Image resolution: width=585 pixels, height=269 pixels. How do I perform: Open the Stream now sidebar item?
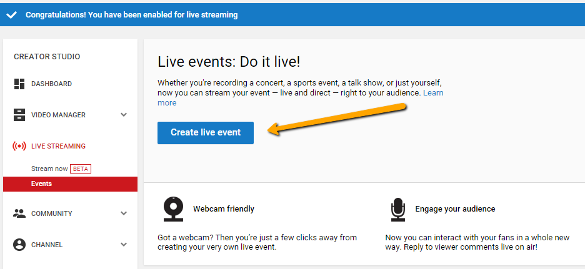tap(49, 169)
